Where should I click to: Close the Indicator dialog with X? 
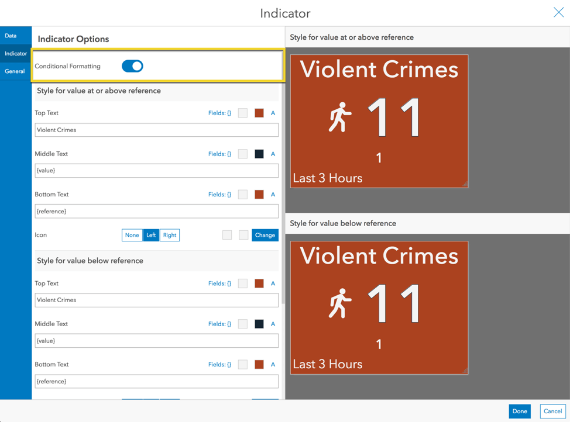click(x=558, y=13)
